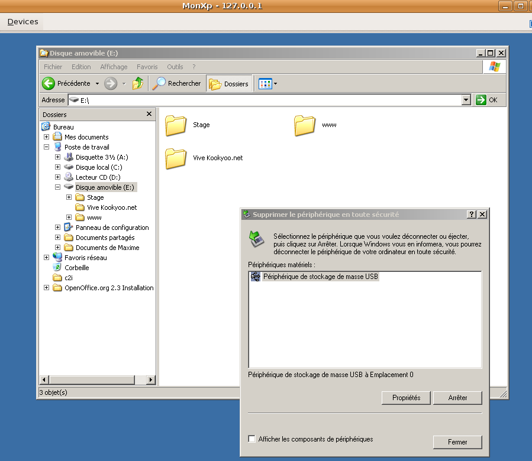The height and width of the screenshot is (461, 532).
Task: Select Corbeille recycle bin icon
Action: (x=57, y=268)
